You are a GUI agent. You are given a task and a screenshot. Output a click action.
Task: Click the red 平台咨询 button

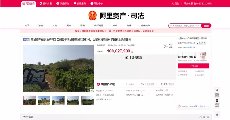[x=194, y=66]
